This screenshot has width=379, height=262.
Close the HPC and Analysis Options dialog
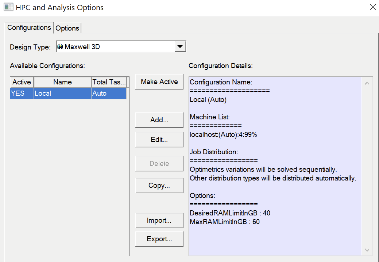pos(373,7)
